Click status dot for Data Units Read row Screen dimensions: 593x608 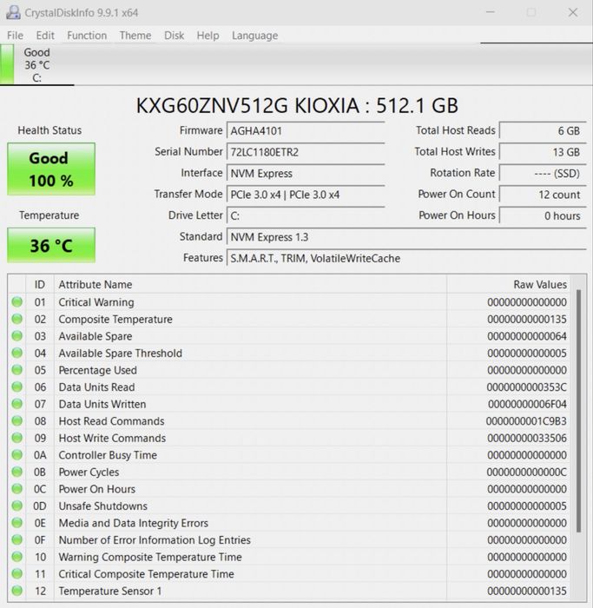point(17,387)
